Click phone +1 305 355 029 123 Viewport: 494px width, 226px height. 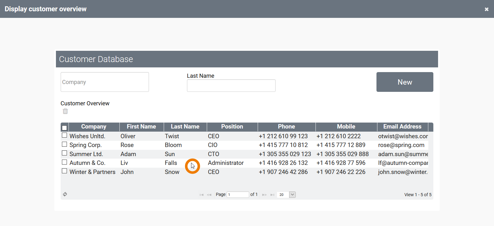285,154
